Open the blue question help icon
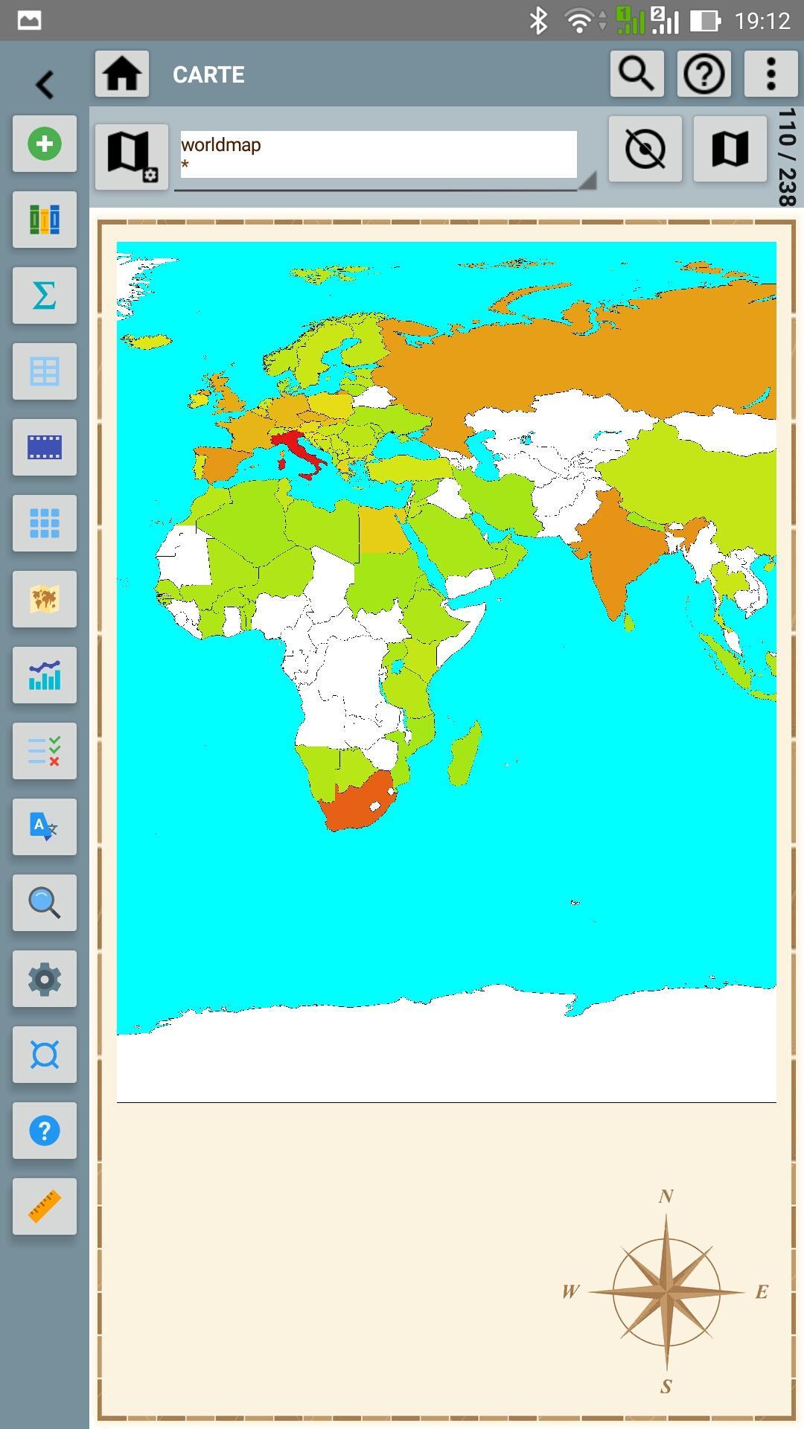The width and height of the screenshot is (804, 1429). click(x=45, y=1131)
